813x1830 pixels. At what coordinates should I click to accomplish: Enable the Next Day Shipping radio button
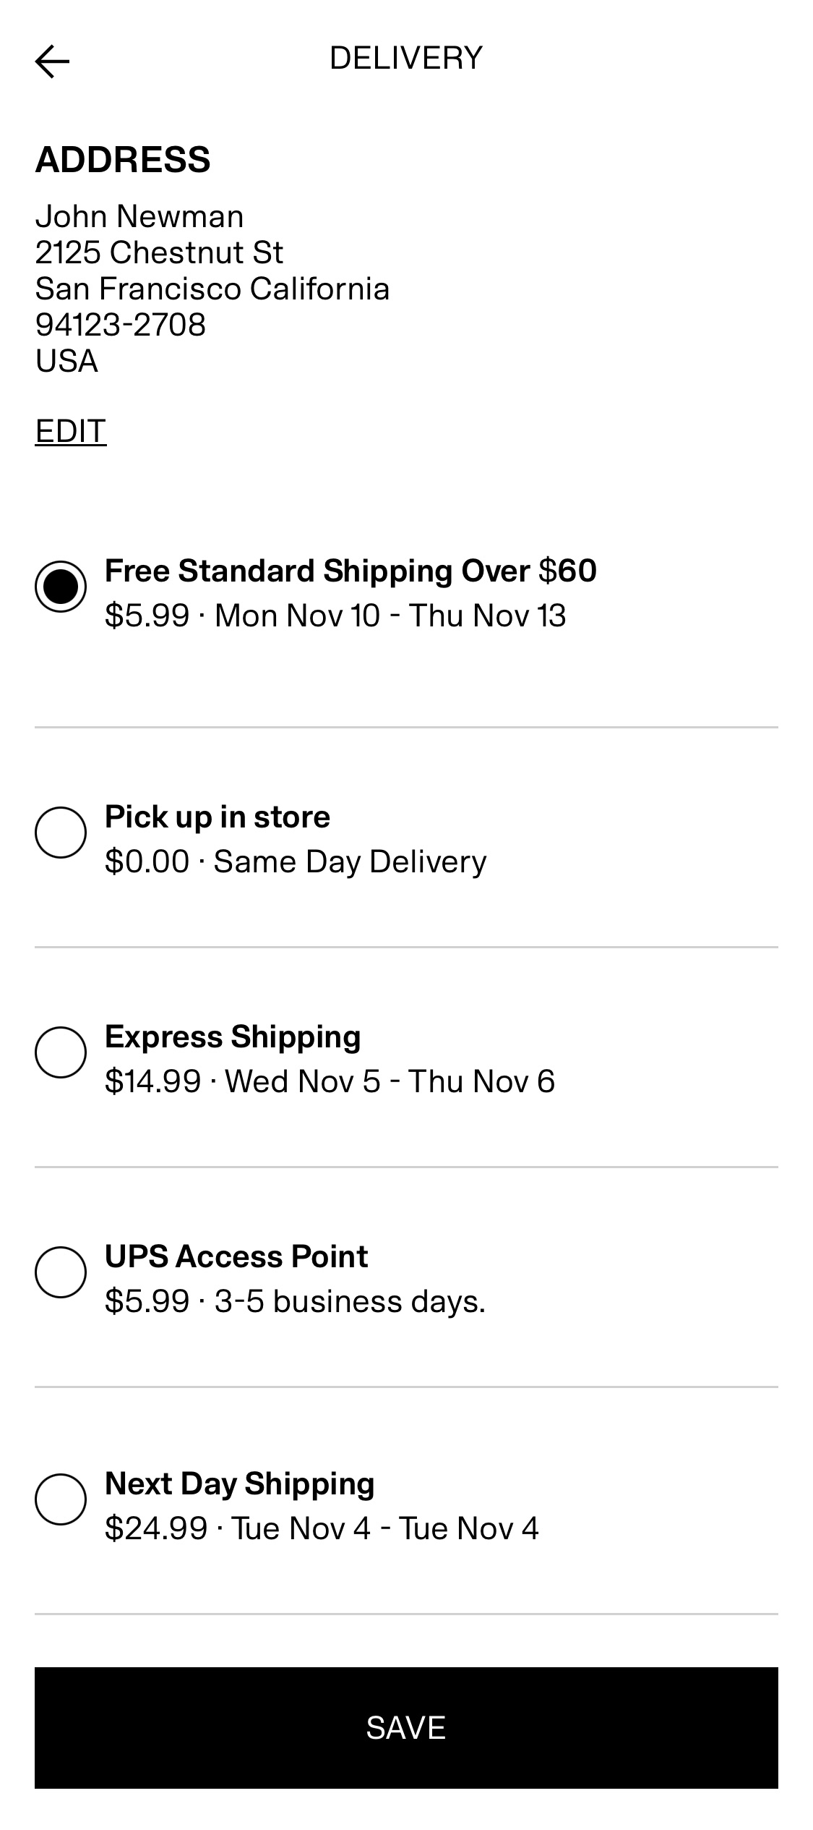pos(61,1499)
